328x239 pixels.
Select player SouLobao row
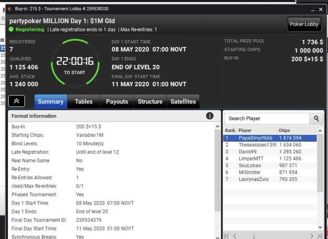point(270,165)
